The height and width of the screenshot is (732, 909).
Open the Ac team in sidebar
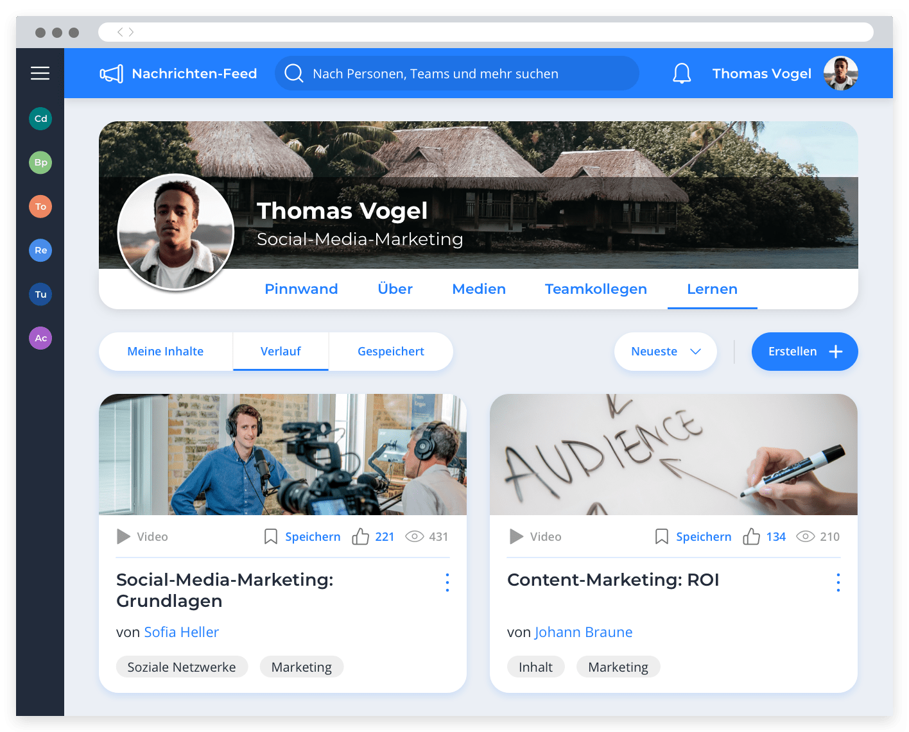click(40, 338)
